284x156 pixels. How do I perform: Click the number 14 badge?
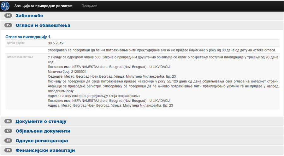click(x=8, y=15)
